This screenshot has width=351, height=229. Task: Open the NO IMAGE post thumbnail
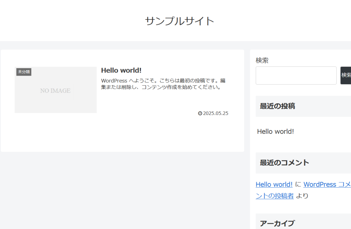[x=56, y=90]
